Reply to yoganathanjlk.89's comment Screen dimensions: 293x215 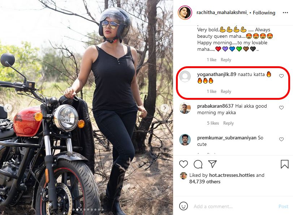(x=226, y=91)
